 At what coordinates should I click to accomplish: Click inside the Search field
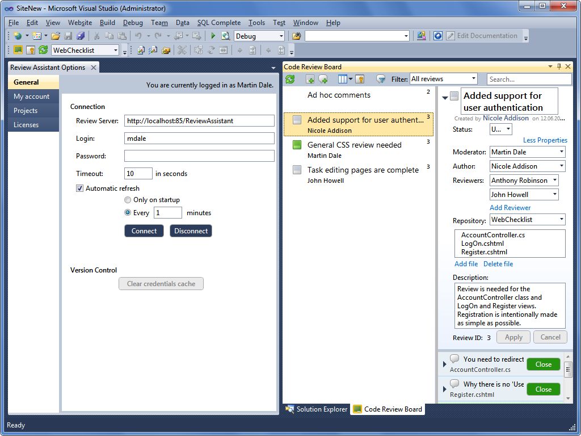point(528,79)
